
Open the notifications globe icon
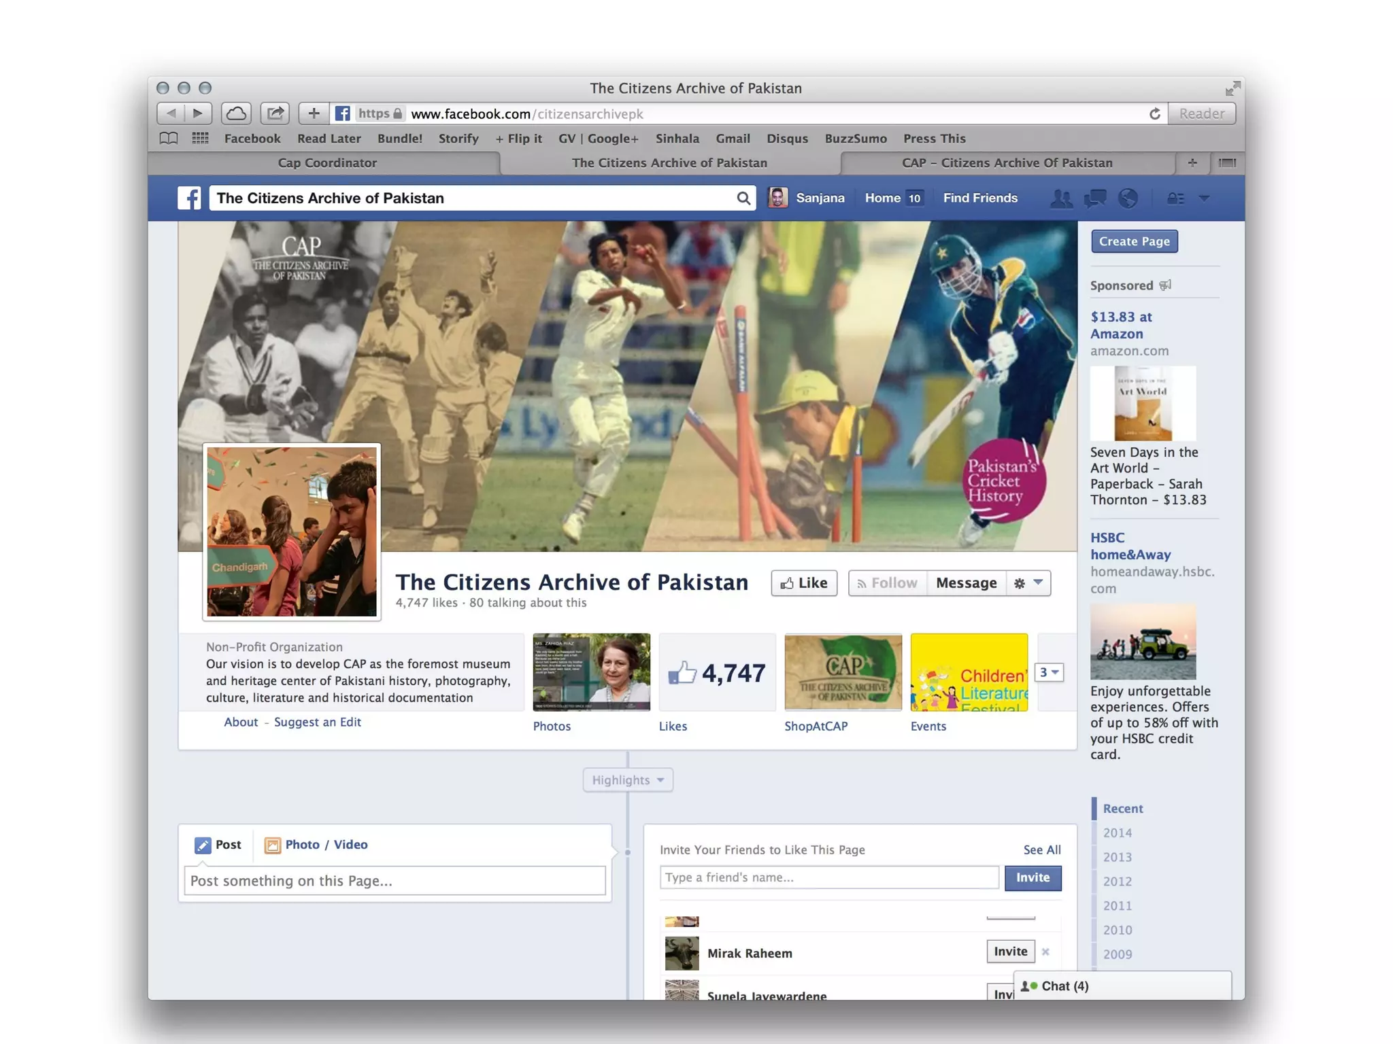coord(1128,198)
